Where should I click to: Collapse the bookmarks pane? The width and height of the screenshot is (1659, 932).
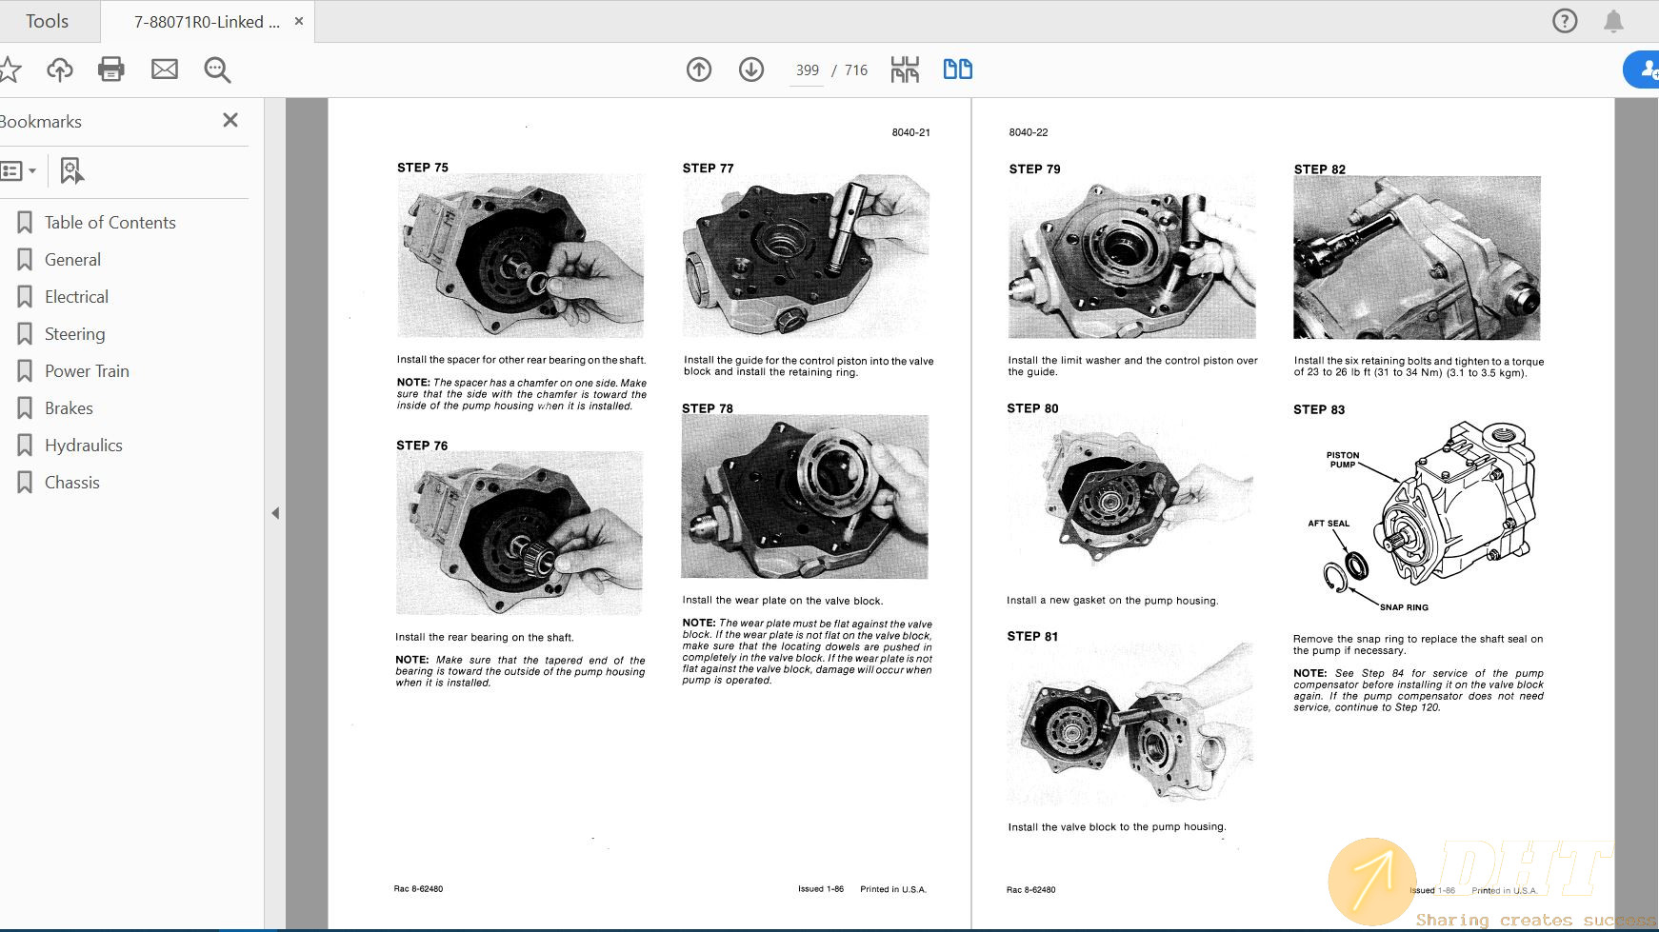pos(229,121)
